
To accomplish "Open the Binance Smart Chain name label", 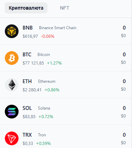I will click(58, 28).
